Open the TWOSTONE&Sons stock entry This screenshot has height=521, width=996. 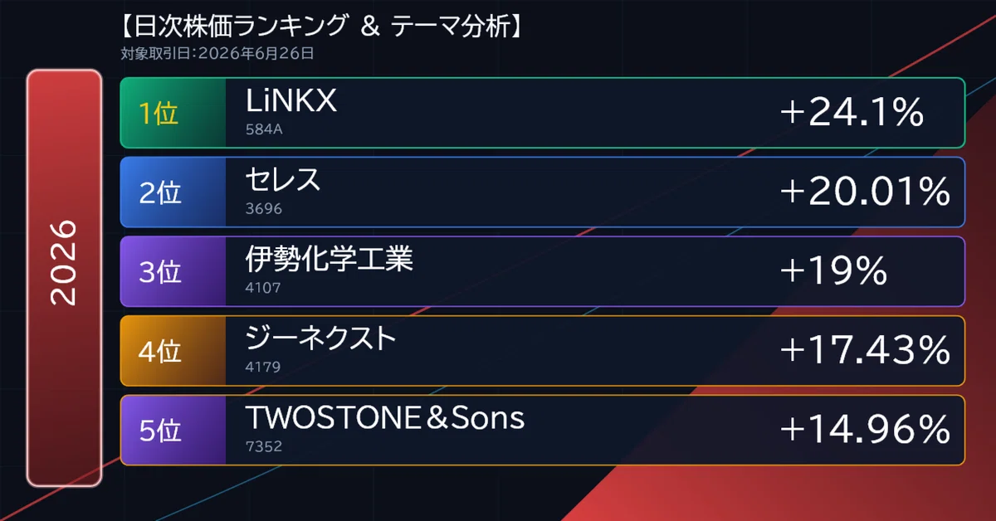385,418
